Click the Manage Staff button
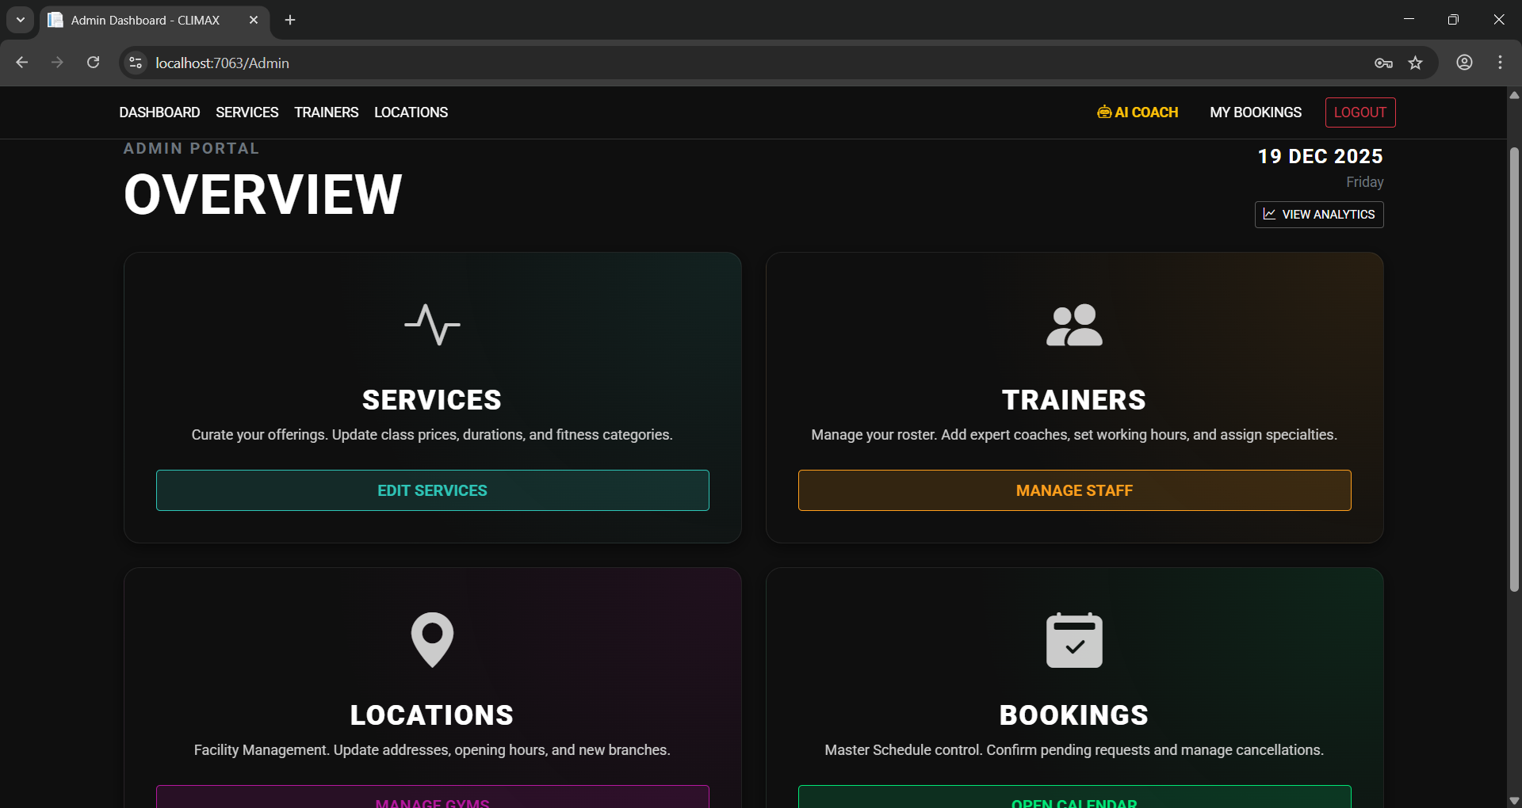 [1075, 490]
